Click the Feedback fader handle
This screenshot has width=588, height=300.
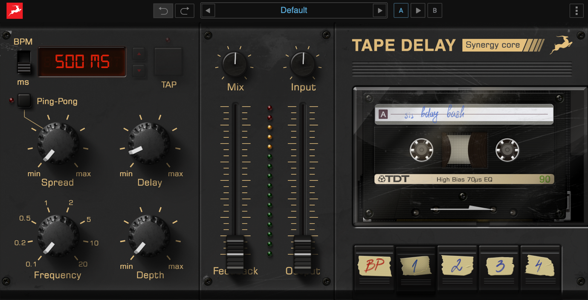[235, 254]
